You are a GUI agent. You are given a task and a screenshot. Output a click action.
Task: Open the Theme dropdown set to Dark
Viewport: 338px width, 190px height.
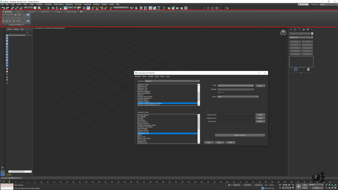pos(238,96)
